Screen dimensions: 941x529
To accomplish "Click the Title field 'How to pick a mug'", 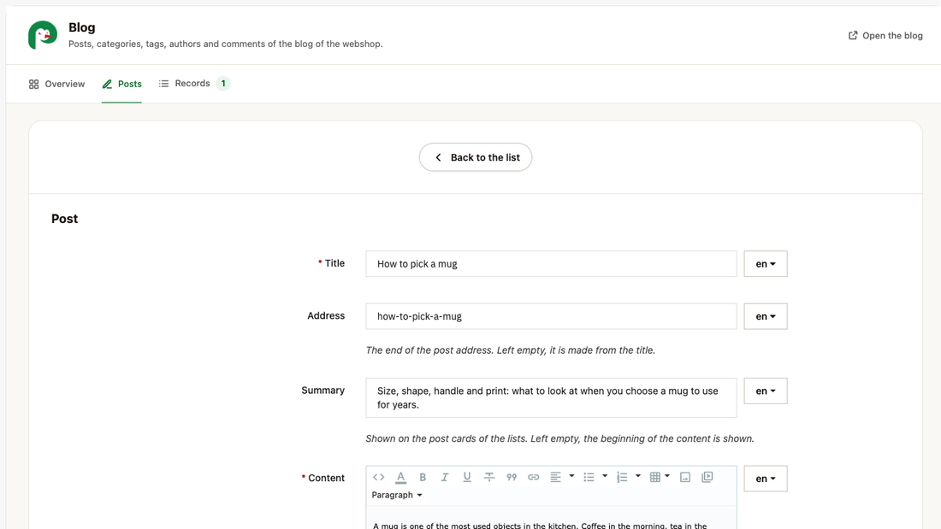I will click(551, 264).
